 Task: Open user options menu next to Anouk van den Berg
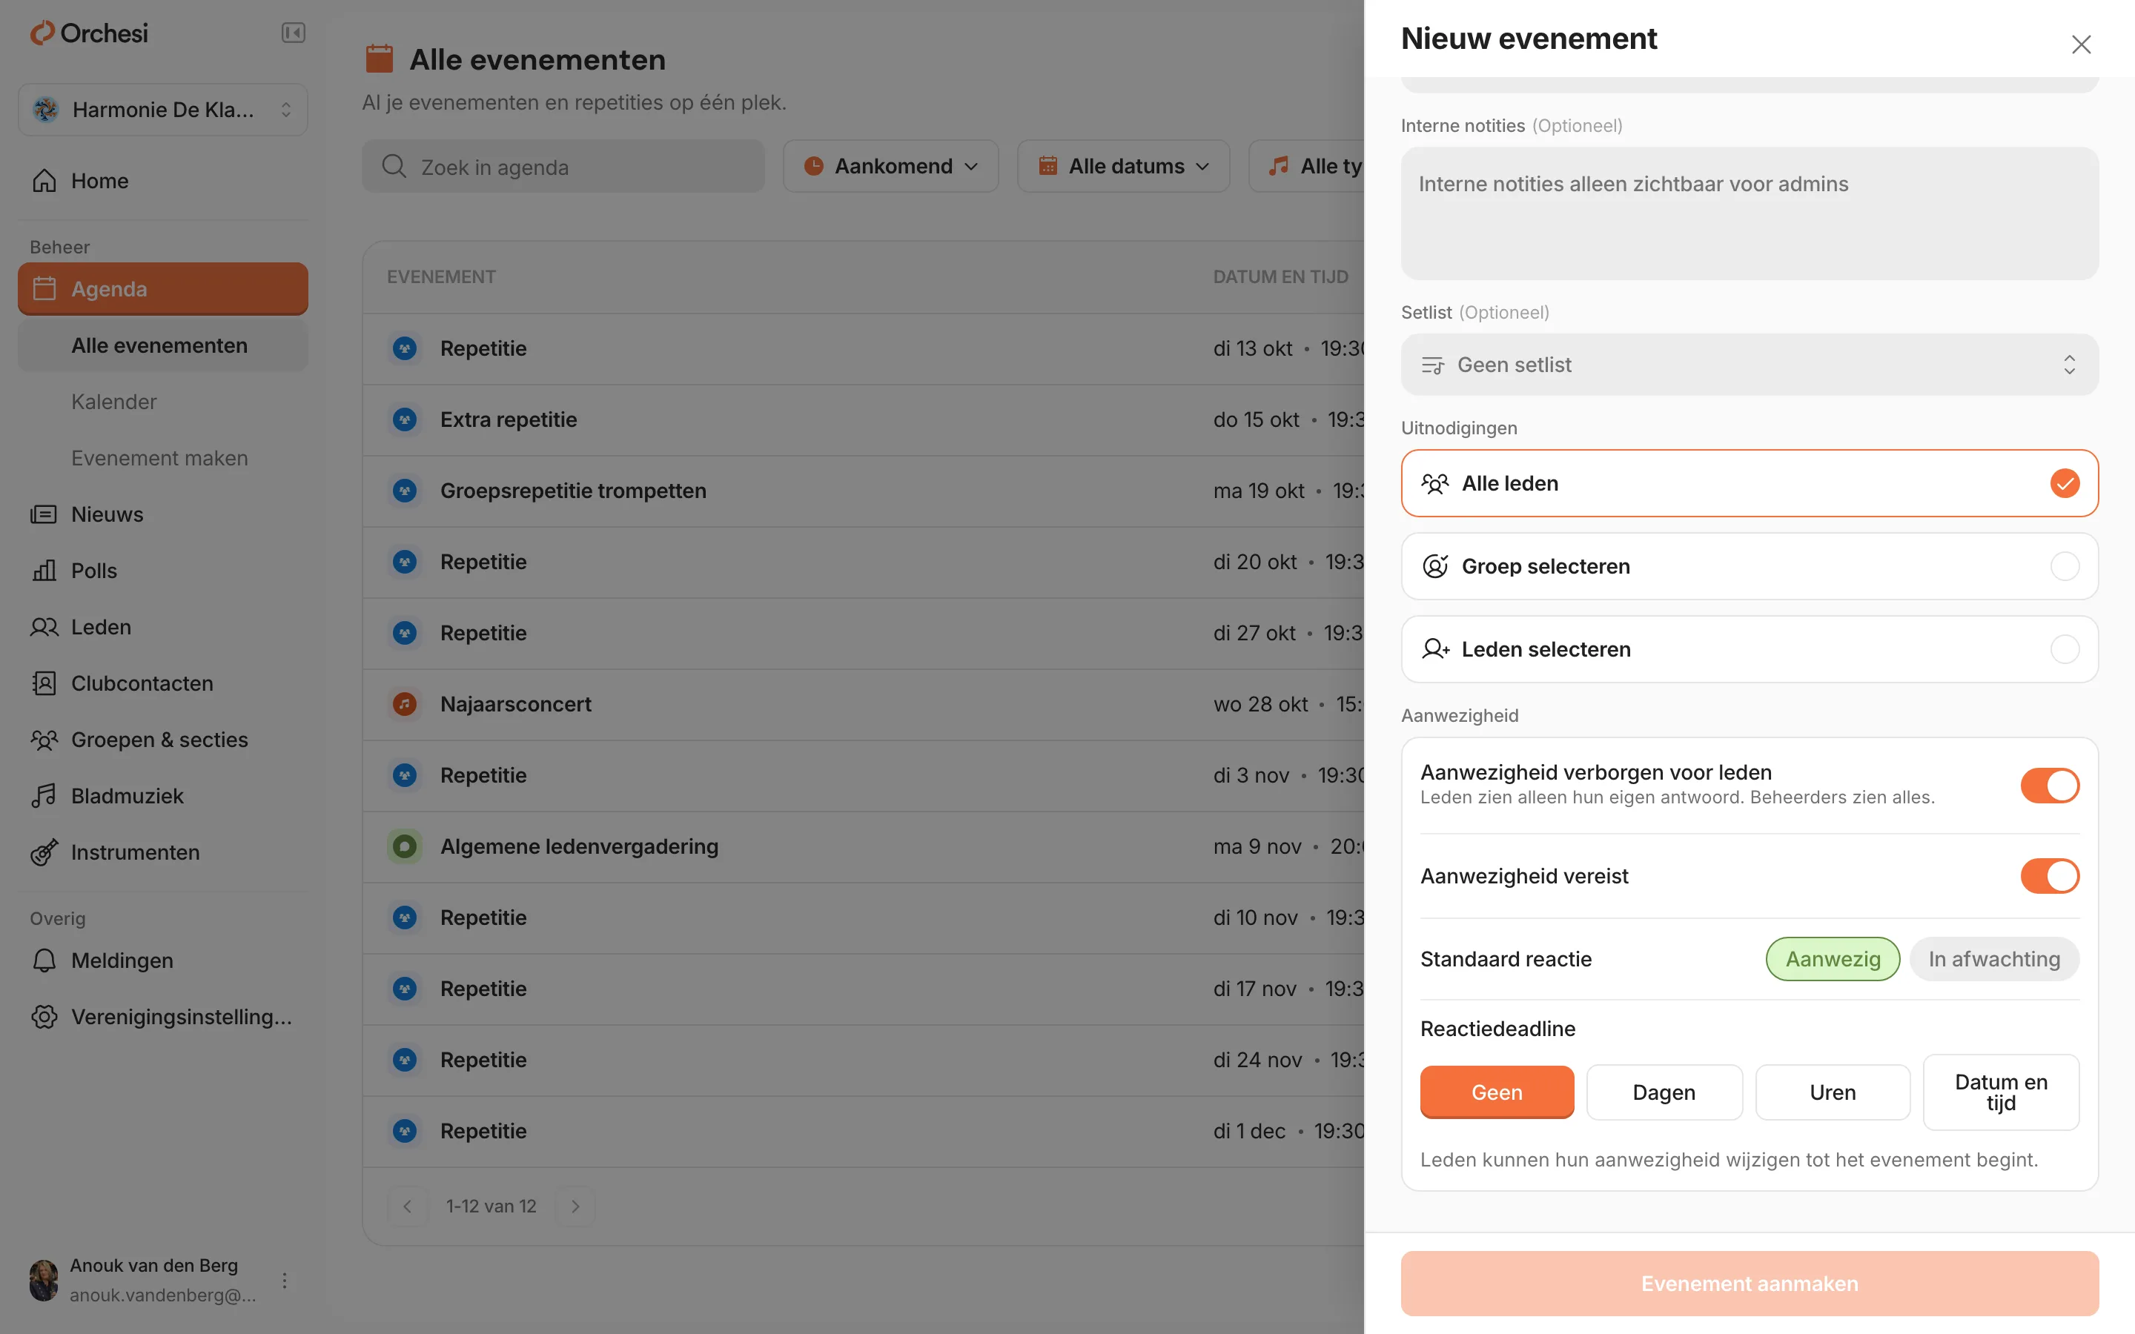tap(284, 1280)
